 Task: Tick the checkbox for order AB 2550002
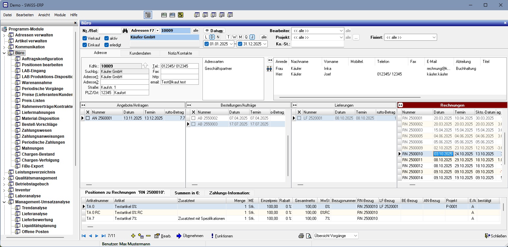[x=194, y=118]
